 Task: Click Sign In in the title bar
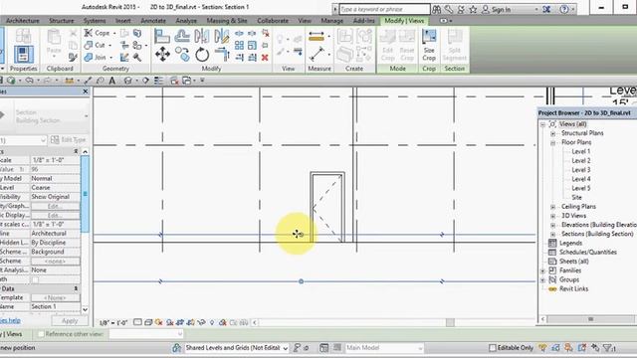point(501,9)
